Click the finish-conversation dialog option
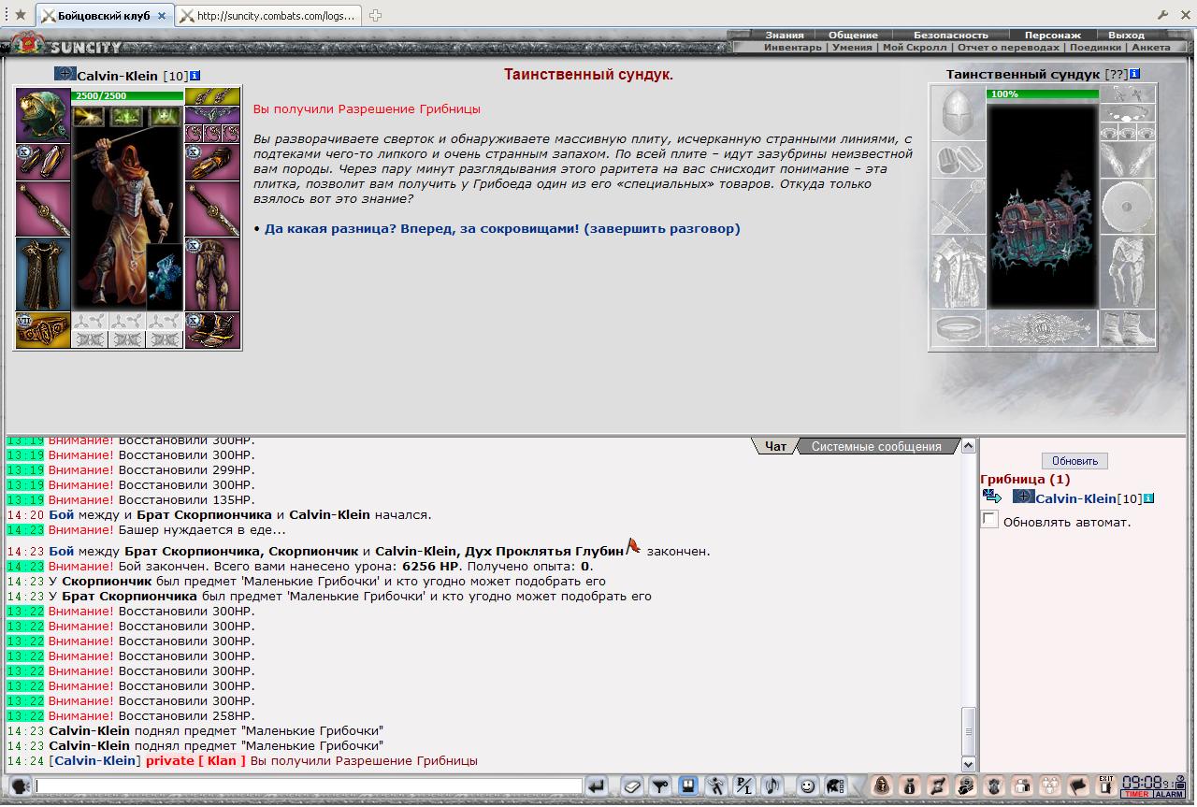1197x807 pixels. (x=502, y=228)
